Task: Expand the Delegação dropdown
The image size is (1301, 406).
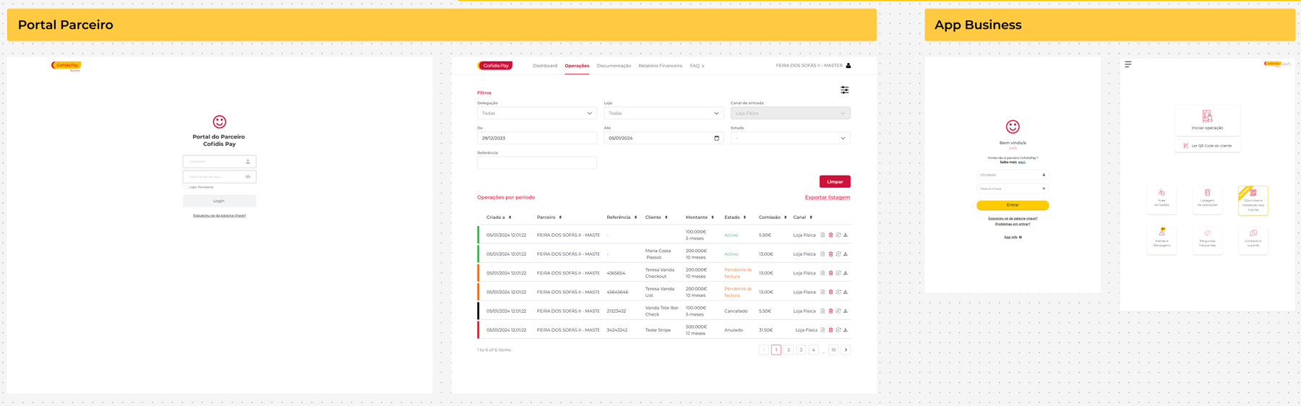Action: 537,113
